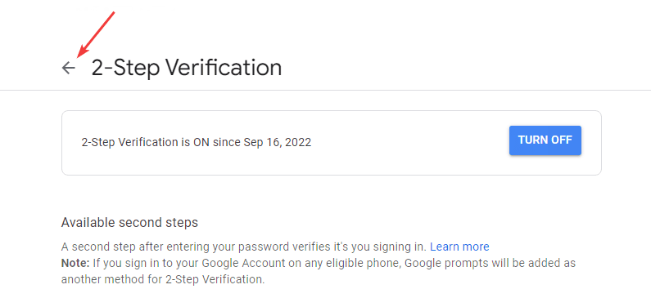The image size is (651, 298).
Task: Click the 2-Step Verification page title
Action: point(187,68)
